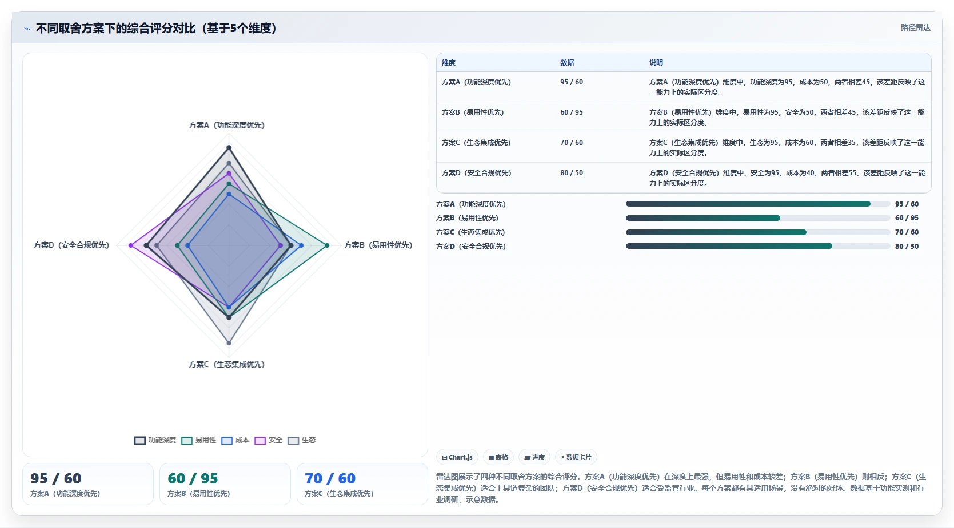954x528 pixels.
Task: Open the 60 / 95 方案B stat card
Action: (225, 484)
